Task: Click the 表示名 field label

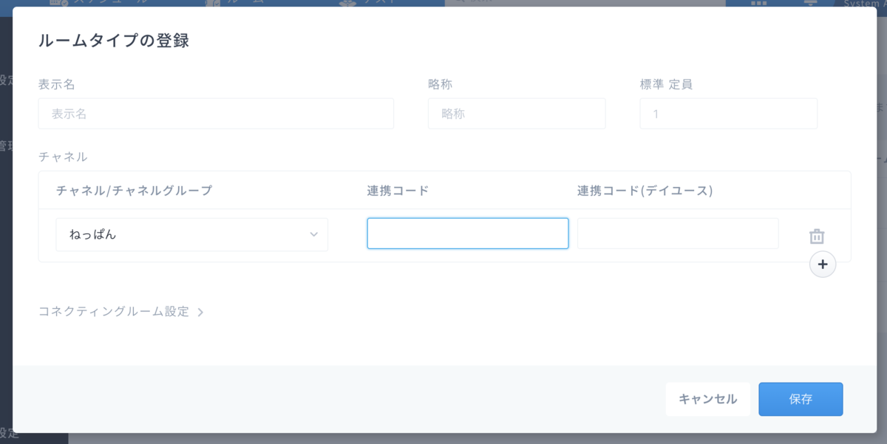Action: (x=57, y=84)
